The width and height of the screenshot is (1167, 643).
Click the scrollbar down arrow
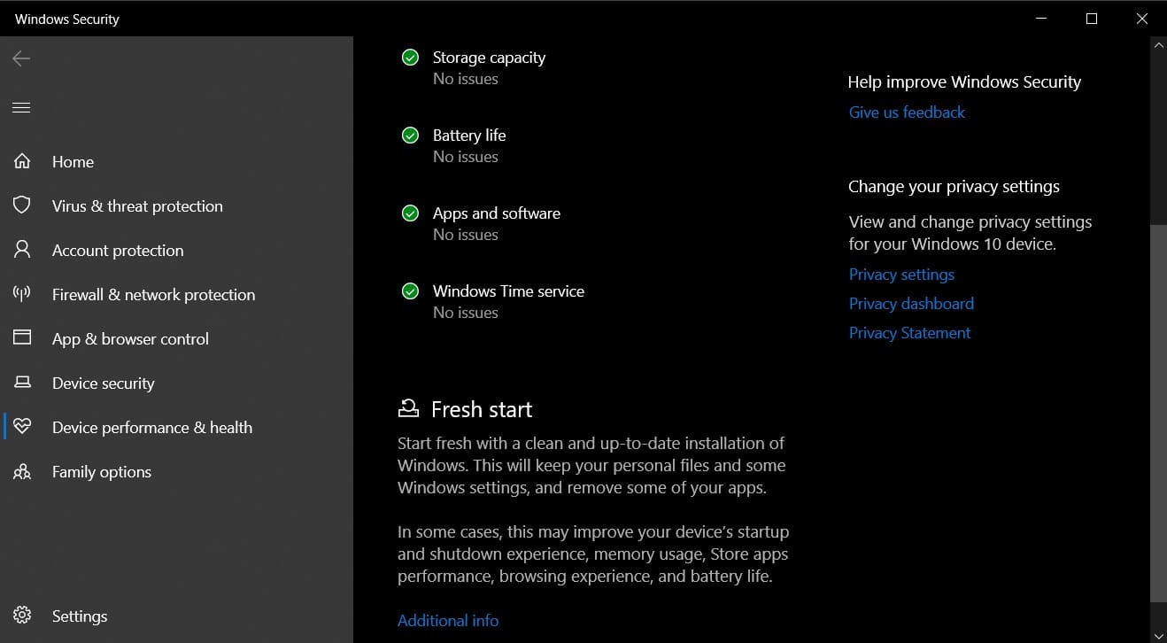(x=1158, y=634)
